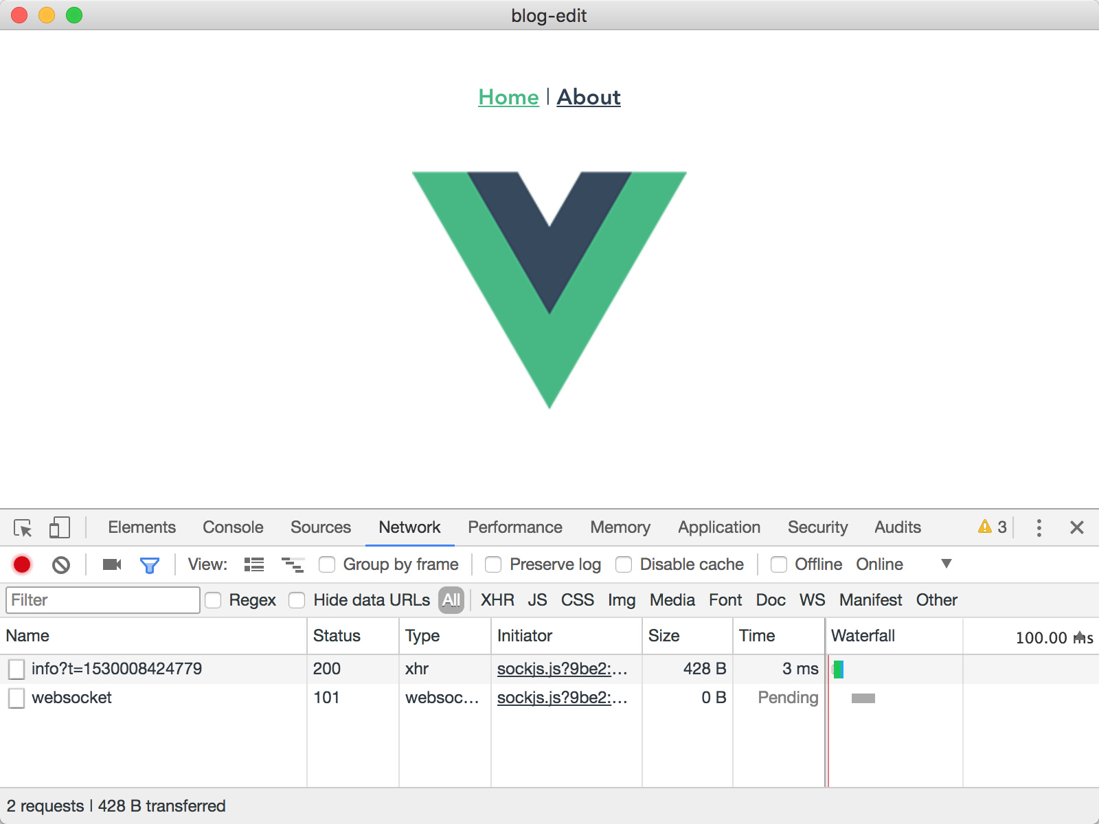Screen dimensions: 1099x824
Task: Switch to large request rows view icon
Action: point(254,564)
